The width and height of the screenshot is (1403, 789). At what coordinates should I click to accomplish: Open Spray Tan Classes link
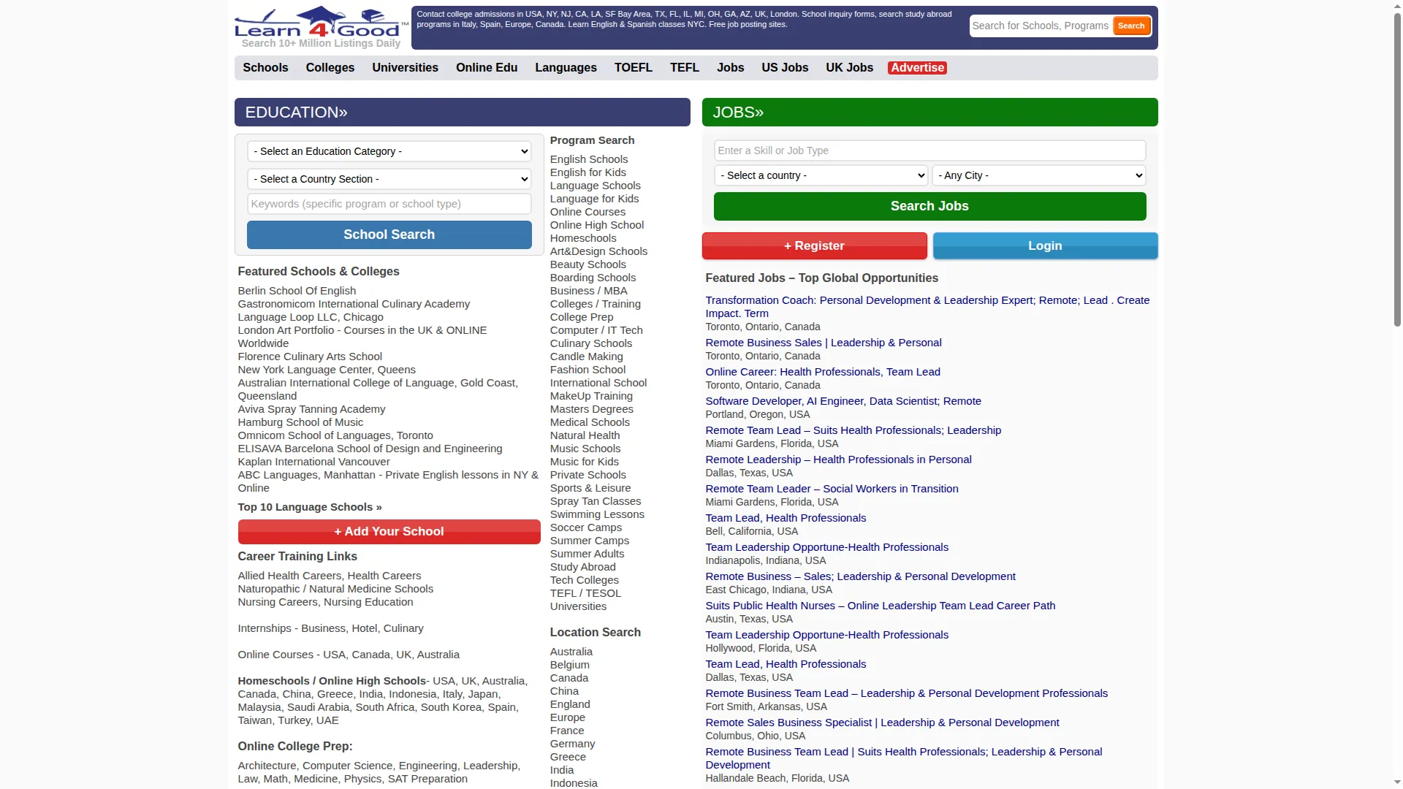[x=596, y=501]
